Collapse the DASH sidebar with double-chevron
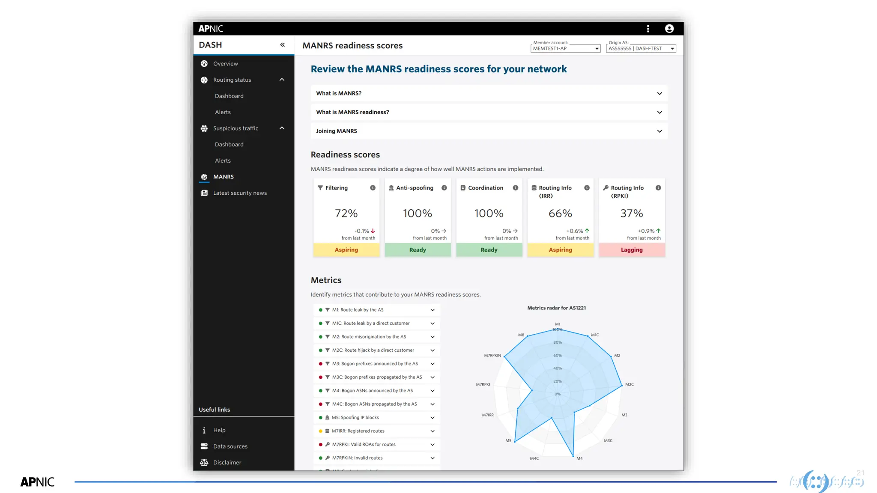The width and height of the screenshot is (877, 493). pyautogui.click(x=282, y=45)
